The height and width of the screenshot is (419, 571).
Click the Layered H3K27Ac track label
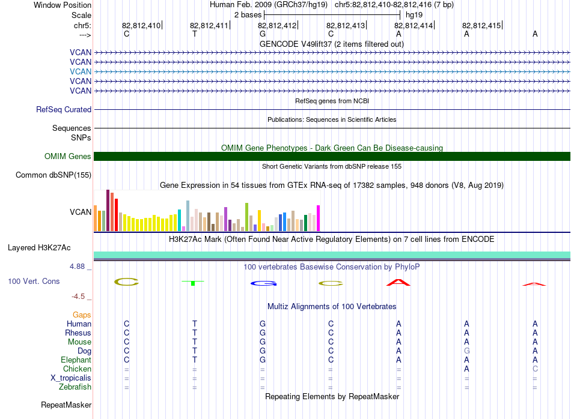coord(39,248)
